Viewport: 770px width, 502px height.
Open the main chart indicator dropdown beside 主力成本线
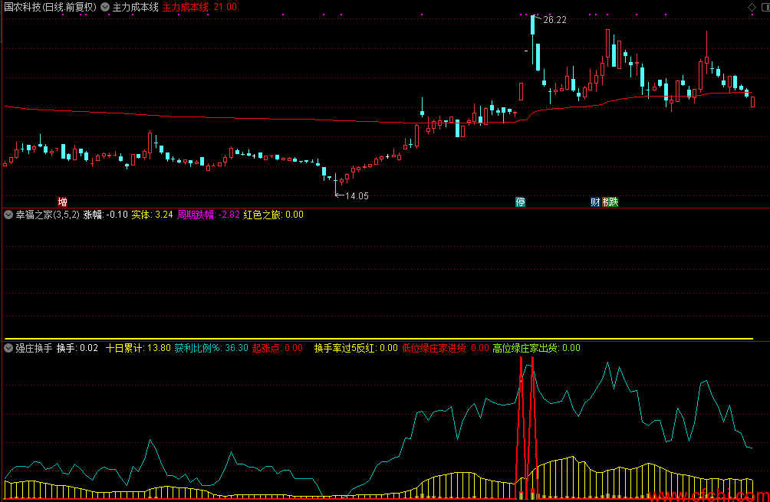(x=105, y=8)
